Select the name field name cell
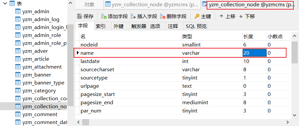Screen dimensions: 303x126 (x=131, y=53)
